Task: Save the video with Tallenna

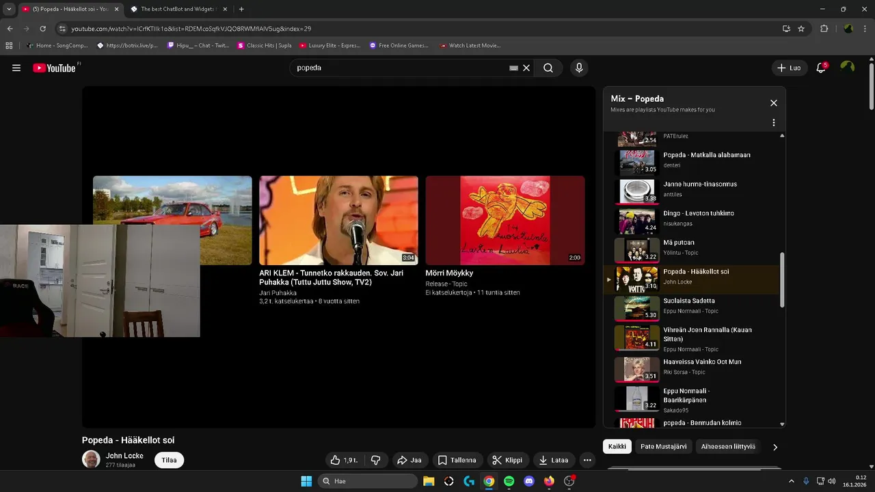Action: click(457, 460)
